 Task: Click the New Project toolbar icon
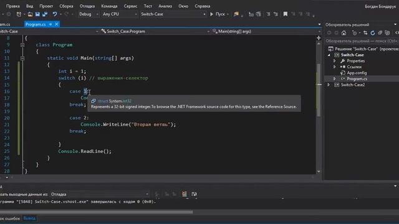tap(19, 14)
